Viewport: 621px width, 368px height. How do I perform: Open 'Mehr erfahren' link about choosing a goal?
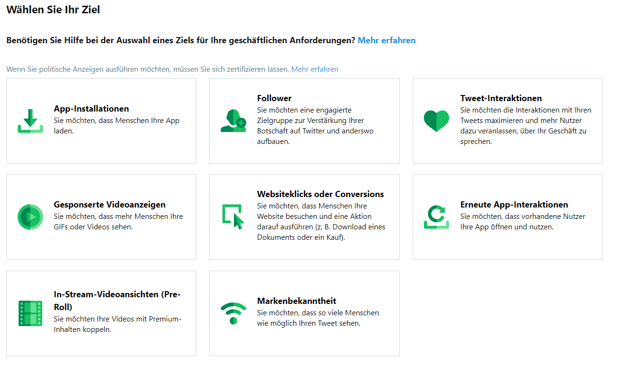point(387,40)
